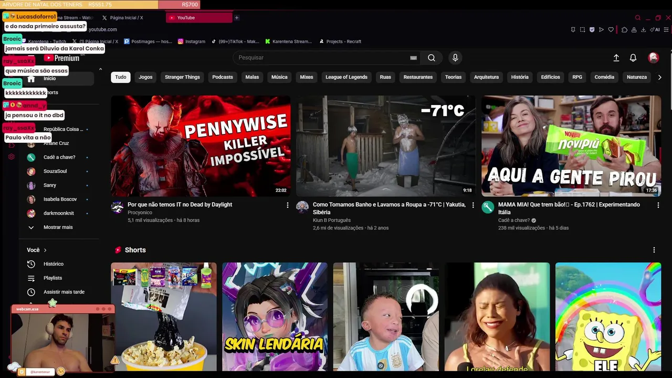Click the YouTube Premium logo
The height and width of the screenshot is (378, 672).
click(61, 58)
